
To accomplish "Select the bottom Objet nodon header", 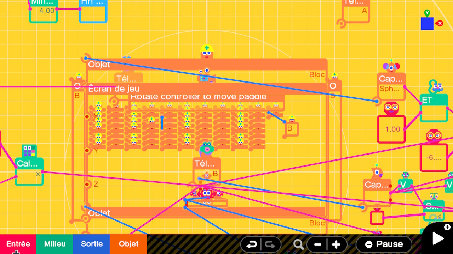I will point(207,212).
